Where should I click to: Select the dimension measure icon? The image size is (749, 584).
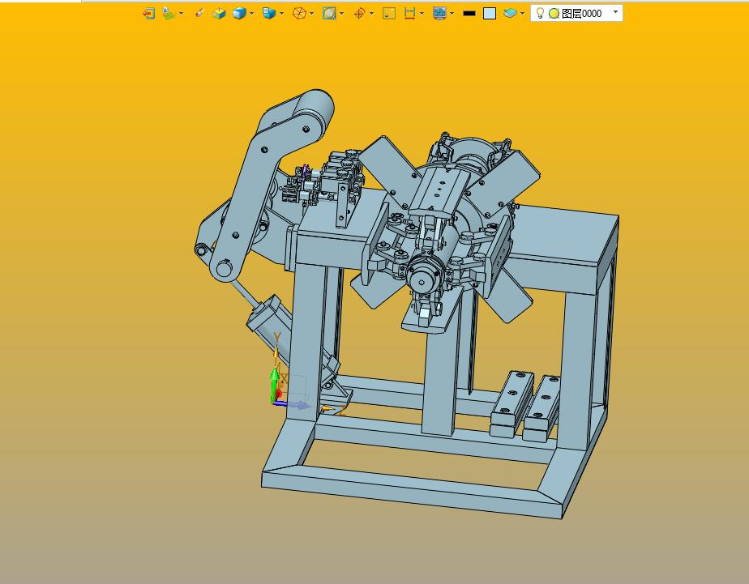pyautogui.click(x=409, y=13)
